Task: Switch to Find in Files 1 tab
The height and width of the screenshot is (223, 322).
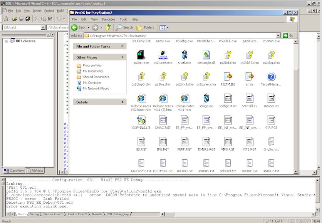Action: point(53,214)
